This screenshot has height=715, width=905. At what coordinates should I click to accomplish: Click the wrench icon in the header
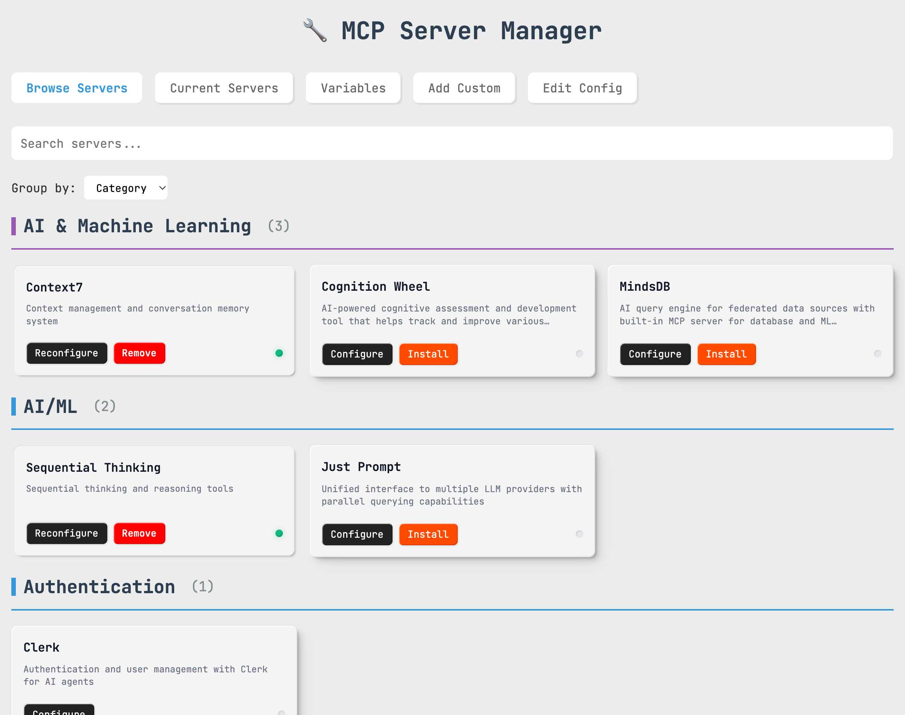click(x=316, y=30)
